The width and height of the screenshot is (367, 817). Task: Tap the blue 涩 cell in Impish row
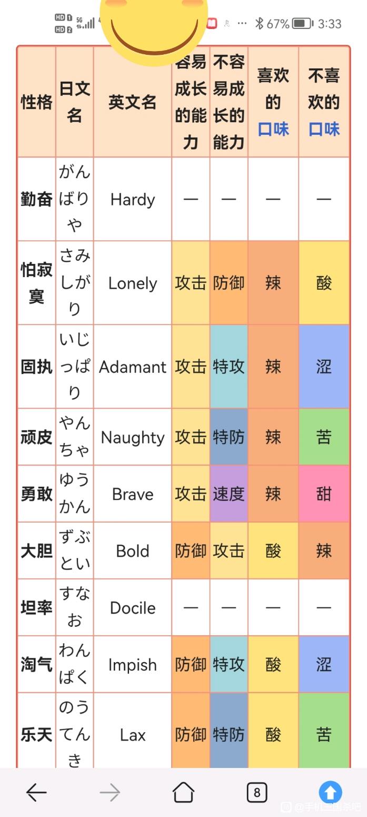[x=324, y=664]
